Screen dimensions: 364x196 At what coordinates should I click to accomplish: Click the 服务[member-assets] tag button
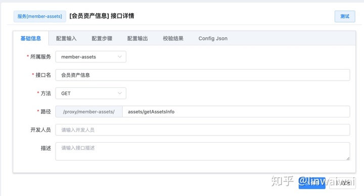[x=40, y=17]
